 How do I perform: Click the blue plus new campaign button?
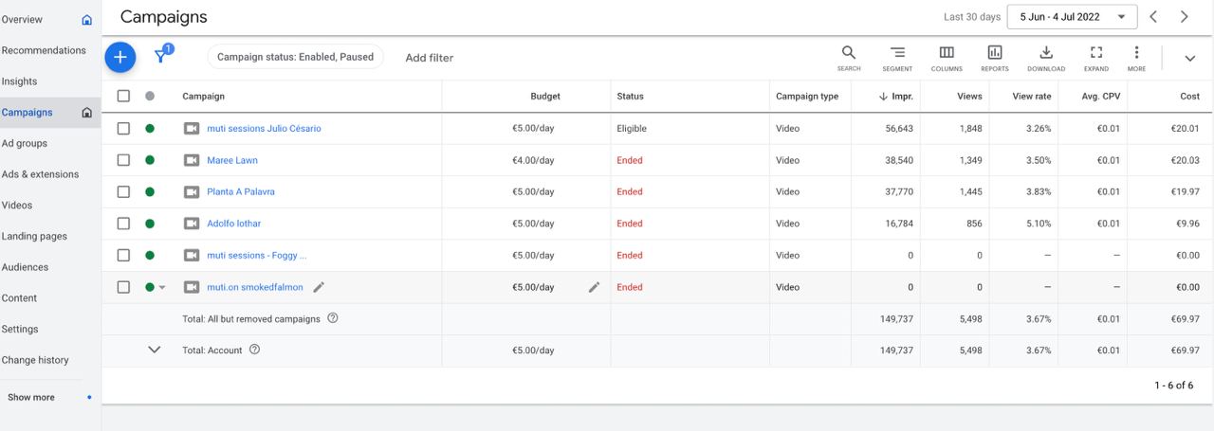[120, 57]
